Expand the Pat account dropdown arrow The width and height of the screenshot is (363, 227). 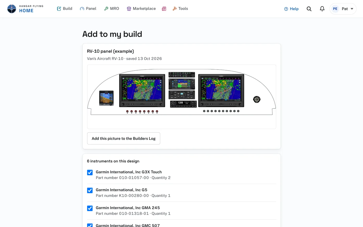352,9
